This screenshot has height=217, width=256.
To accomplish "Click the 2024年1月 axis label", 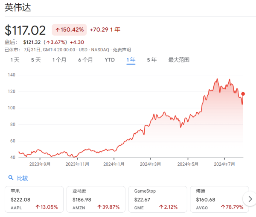I will tap(114, 164).
